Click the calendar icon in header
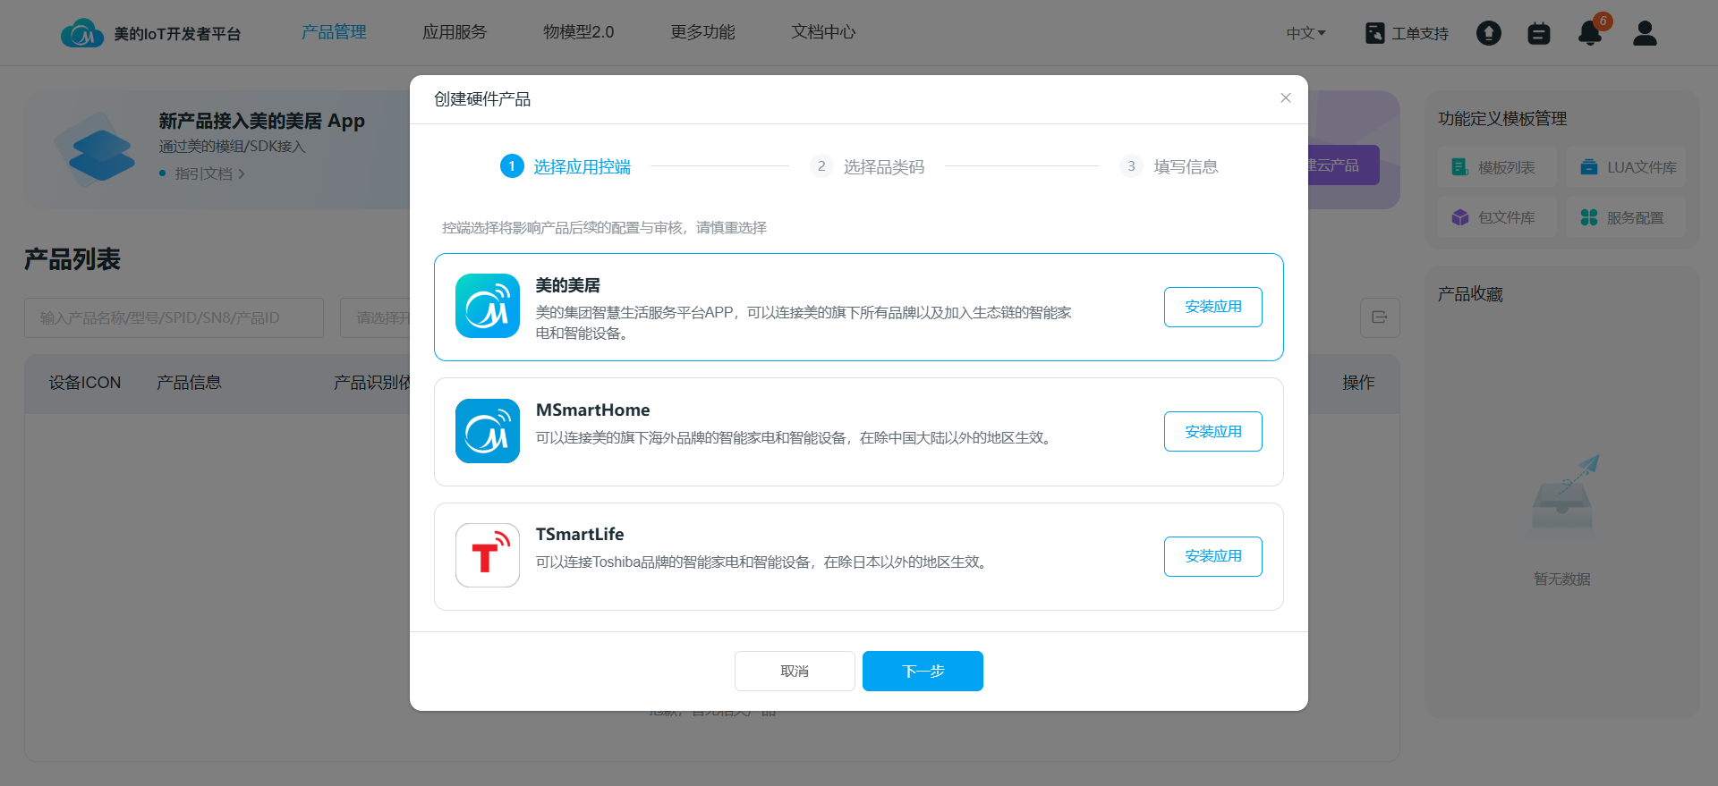1718x786 pixels. coord(1538,33)
